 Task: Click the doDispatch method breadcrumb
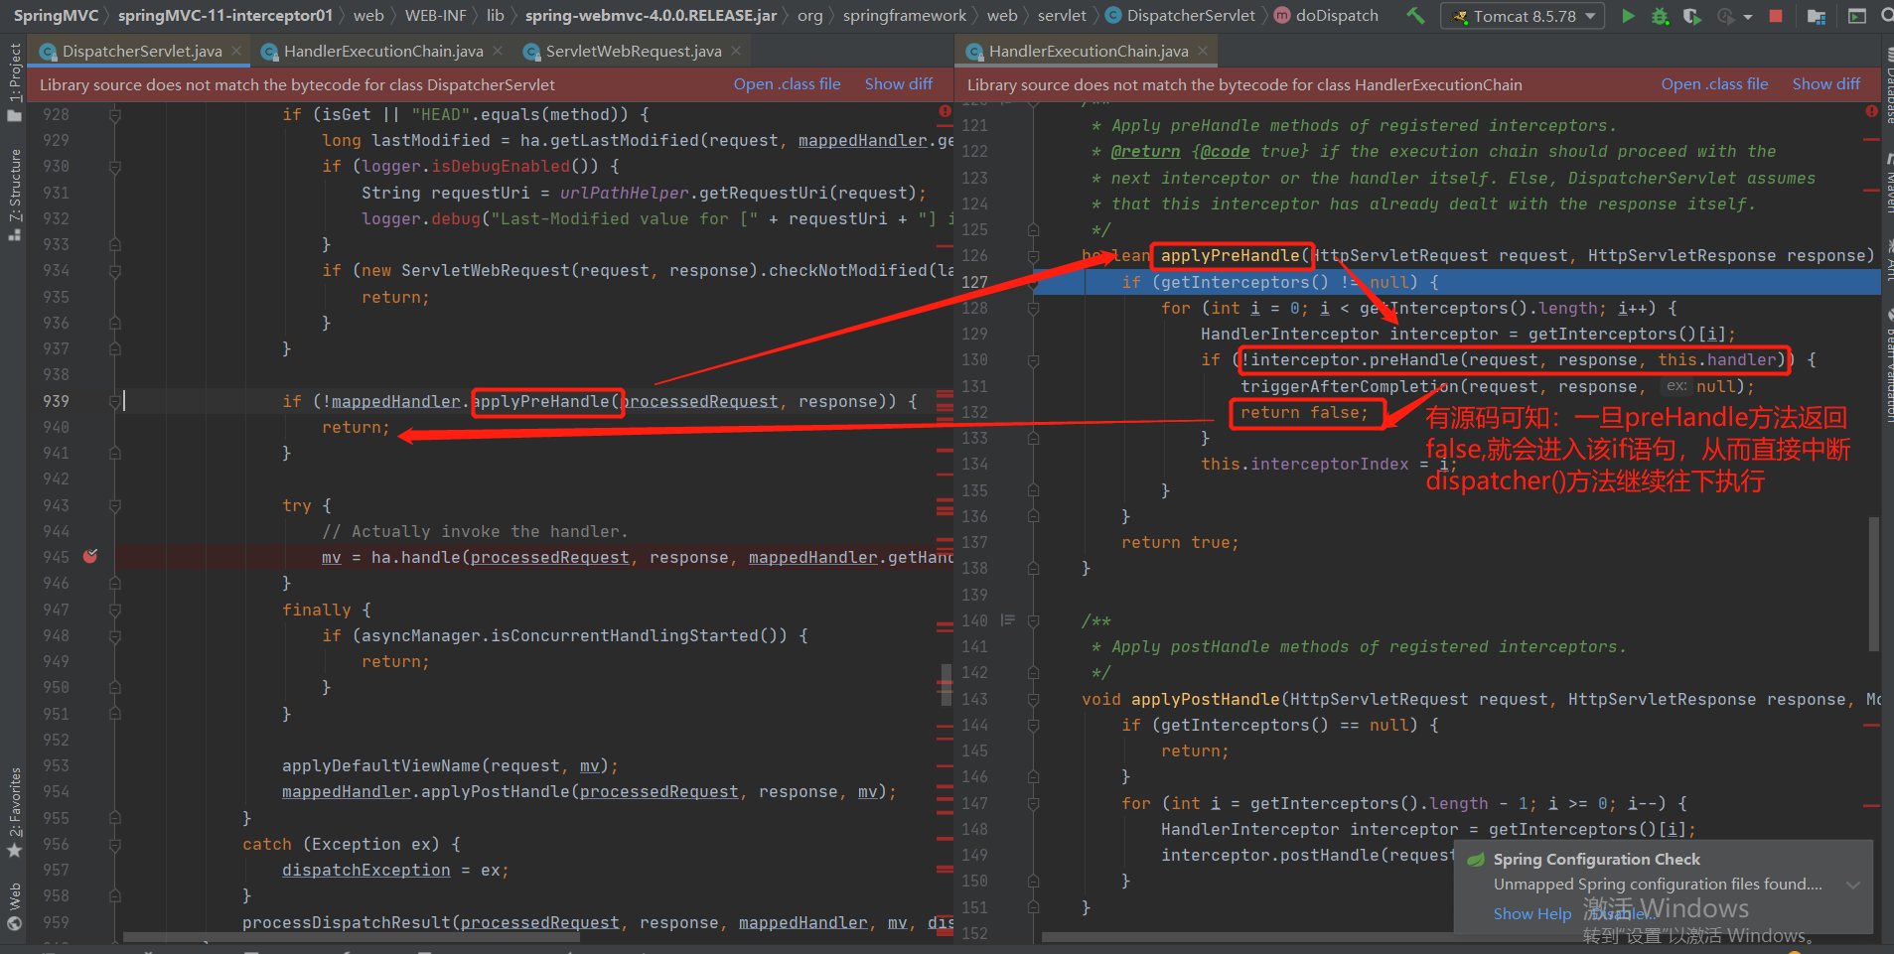[1326, 16]
